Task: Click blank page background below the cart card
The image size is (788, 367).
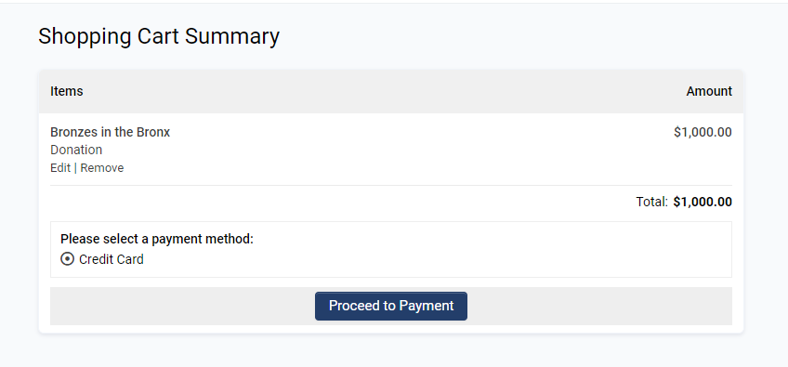Action: [391, 350]
